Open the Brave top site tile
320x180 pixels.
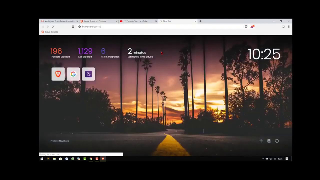pos(58,74)
